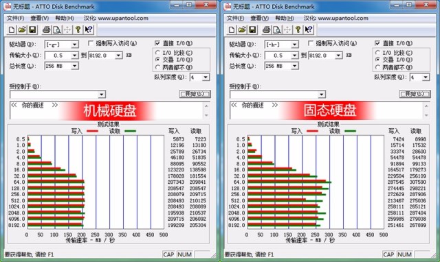440x262 pixels.
Task: Select I/O 比较 radio in left window
Action: coord(157,53)
